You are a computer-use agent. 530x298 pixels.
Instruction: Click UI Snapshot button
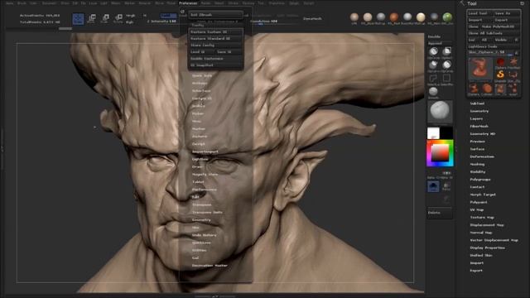click(215, 65)
